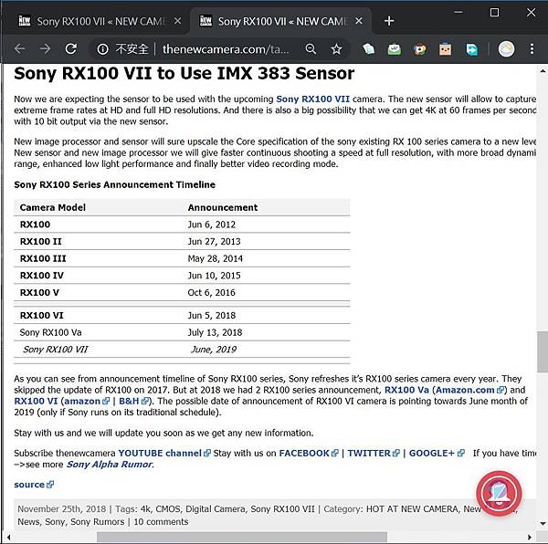The image size is (548, 544).
Task: Click the vertical scrollbar thumb
Action: click(x=543, y=351)
